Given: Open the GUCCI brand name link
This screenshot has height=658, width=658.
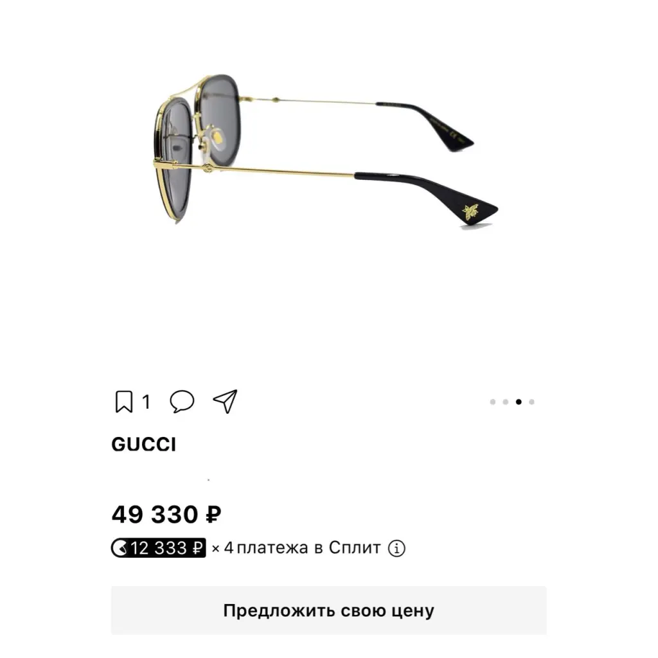Looking at the screenshot, I should pos(144,445).
